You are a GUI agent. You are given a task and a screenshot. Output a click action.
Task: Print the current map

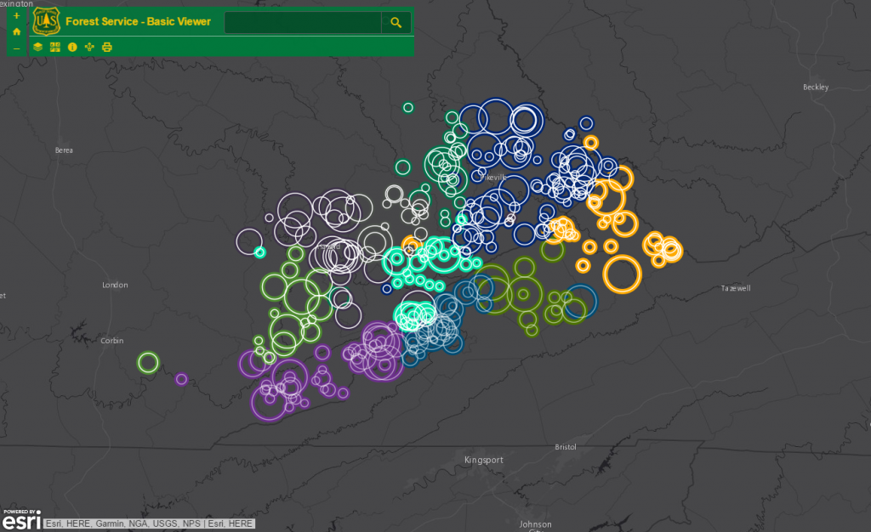(x=107, y=47)
